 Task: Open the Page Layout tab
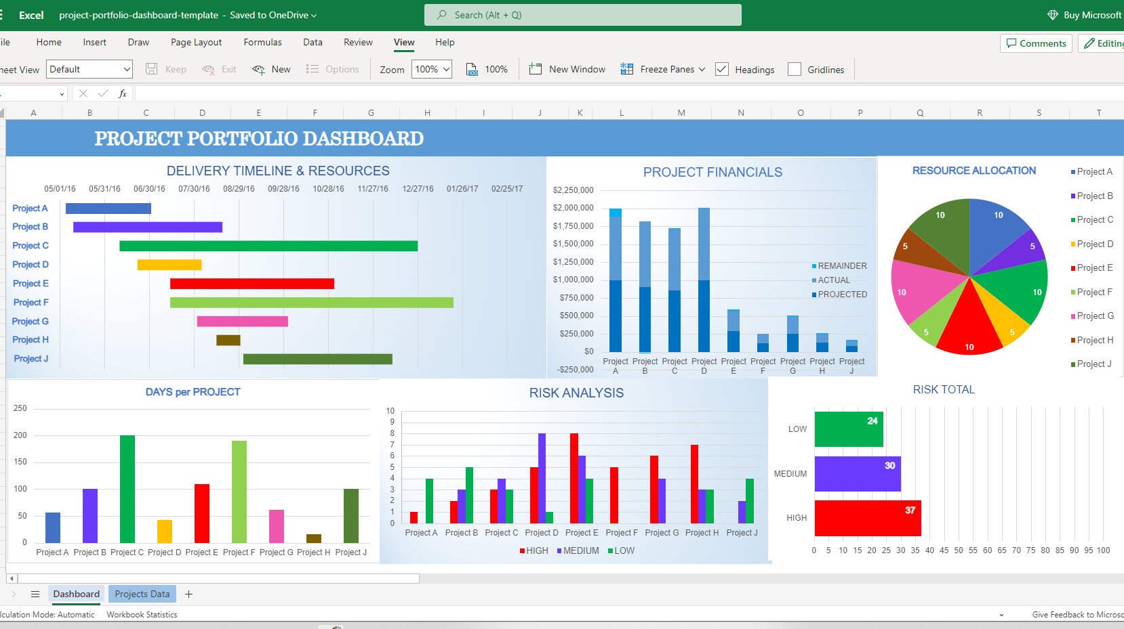click(196, 42)
